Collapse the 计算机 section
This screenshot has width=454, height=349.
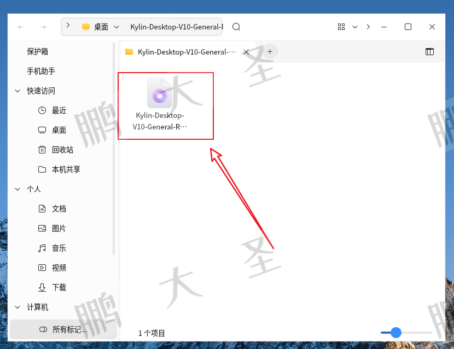pyautogui.click(x=18, y=307)
